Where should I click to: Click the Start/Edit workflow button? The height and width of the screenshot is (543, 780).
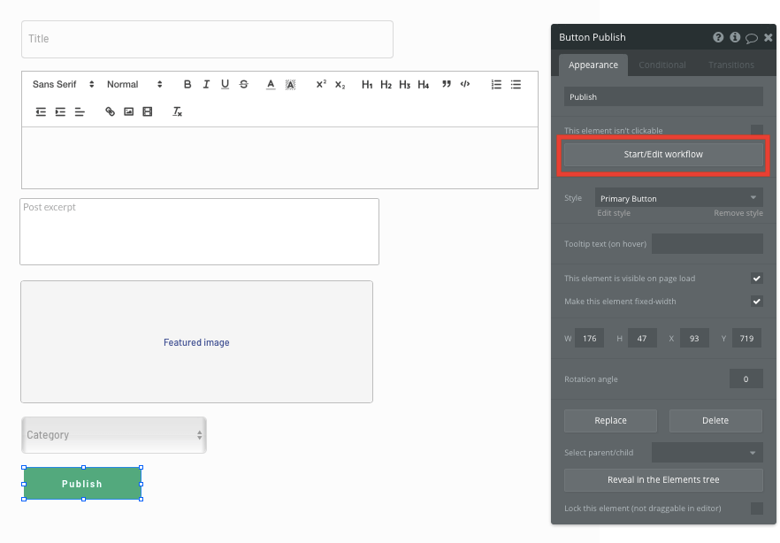pos(662,154)
